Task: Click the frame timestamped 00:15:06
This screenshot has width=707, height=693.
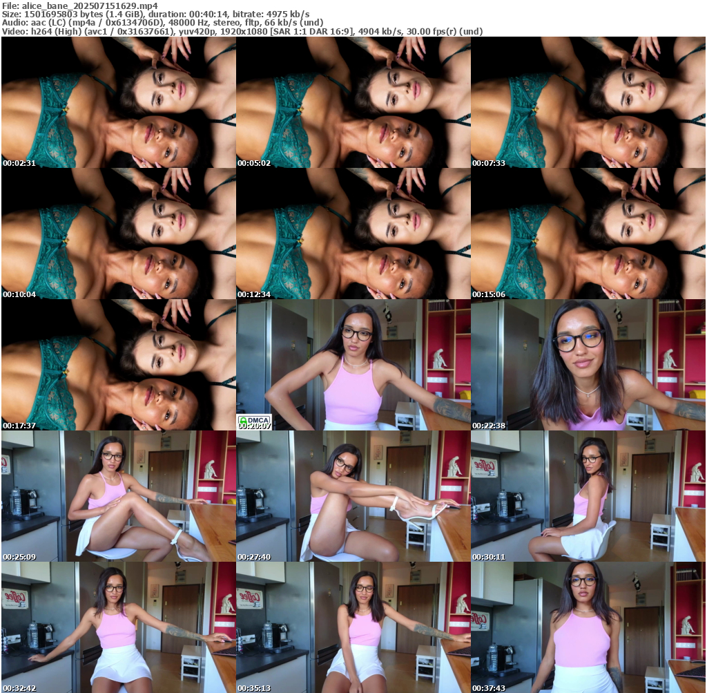Action: click(588, 234)
